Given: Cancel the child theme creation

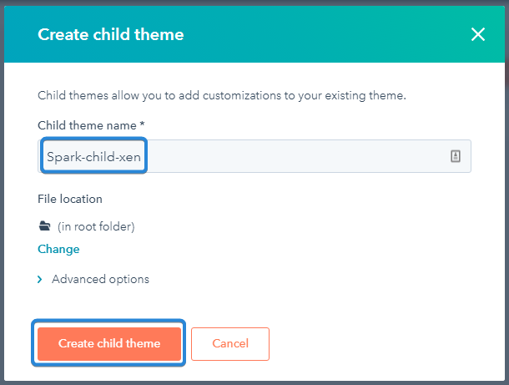Looking at the screenshot, I should (x=230, y=343).
